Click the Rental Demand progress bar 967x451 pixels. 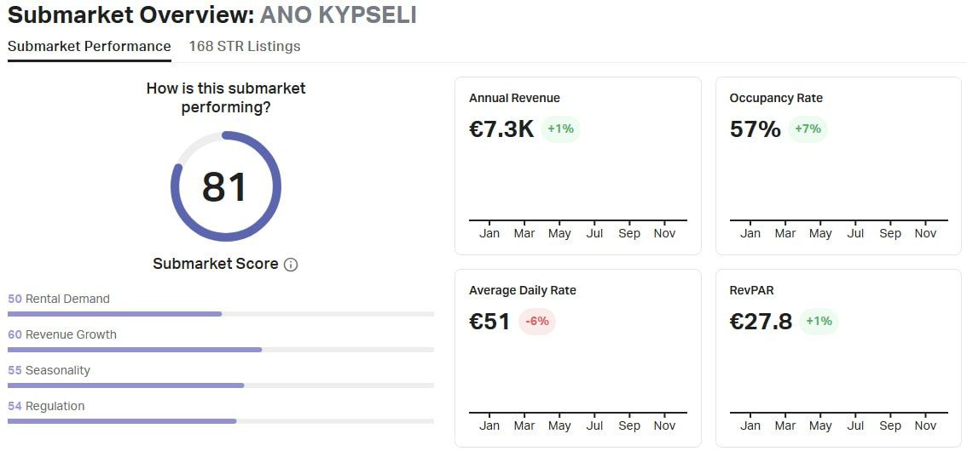pyautogui.click(x=220, y=314)
